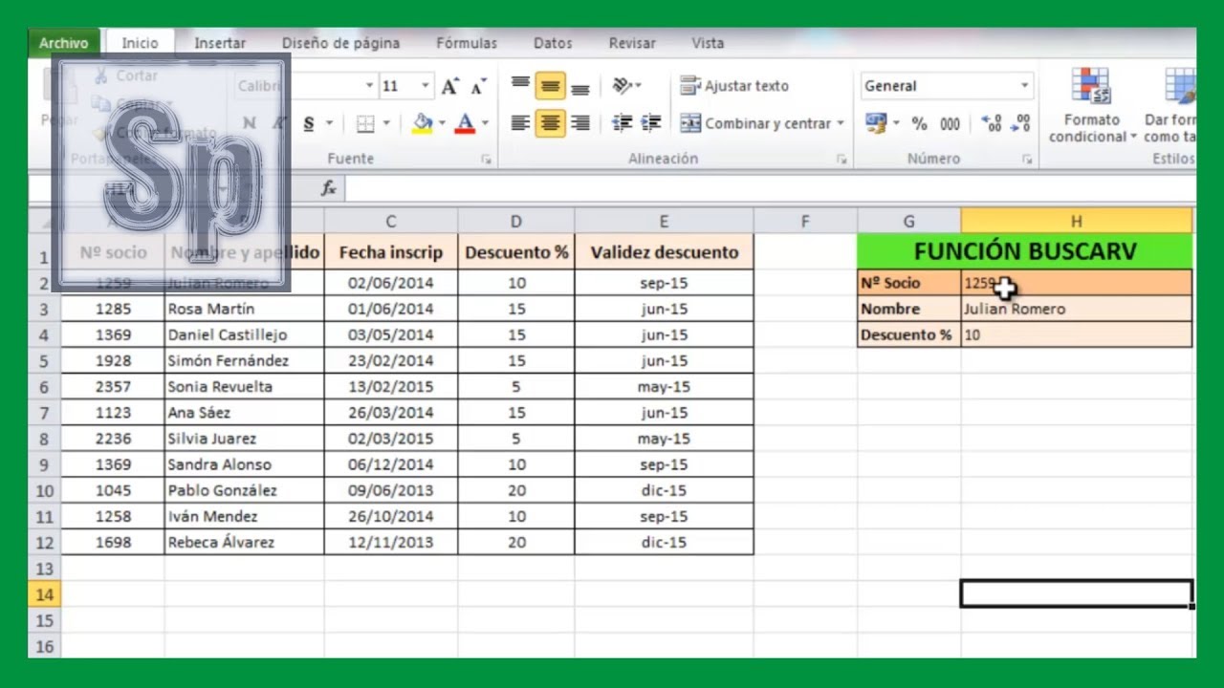Switch to the Revisar tab
Viewport: 1224px width, 688px height.
632,43
